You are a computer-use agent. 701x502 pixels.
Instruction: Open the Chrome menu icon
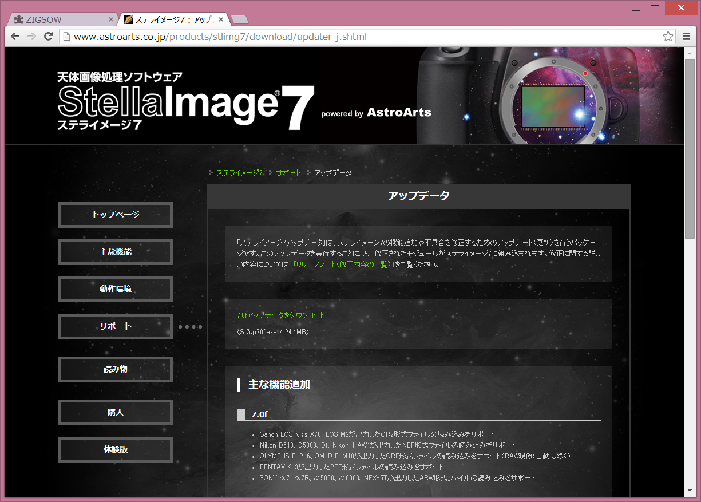tap(687, 37)
